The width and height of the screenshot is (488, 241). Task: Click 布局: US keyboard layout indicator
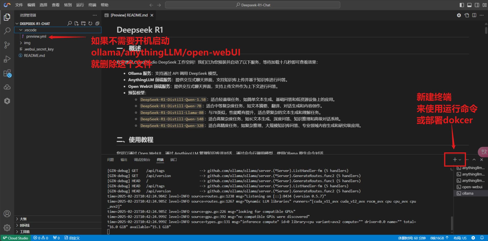tap(460, 238)
